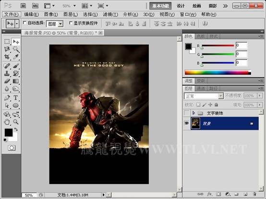This screenshot has height=199, width=266.
Task: Select the Gradient tool
Action: [x=16, y=81]
